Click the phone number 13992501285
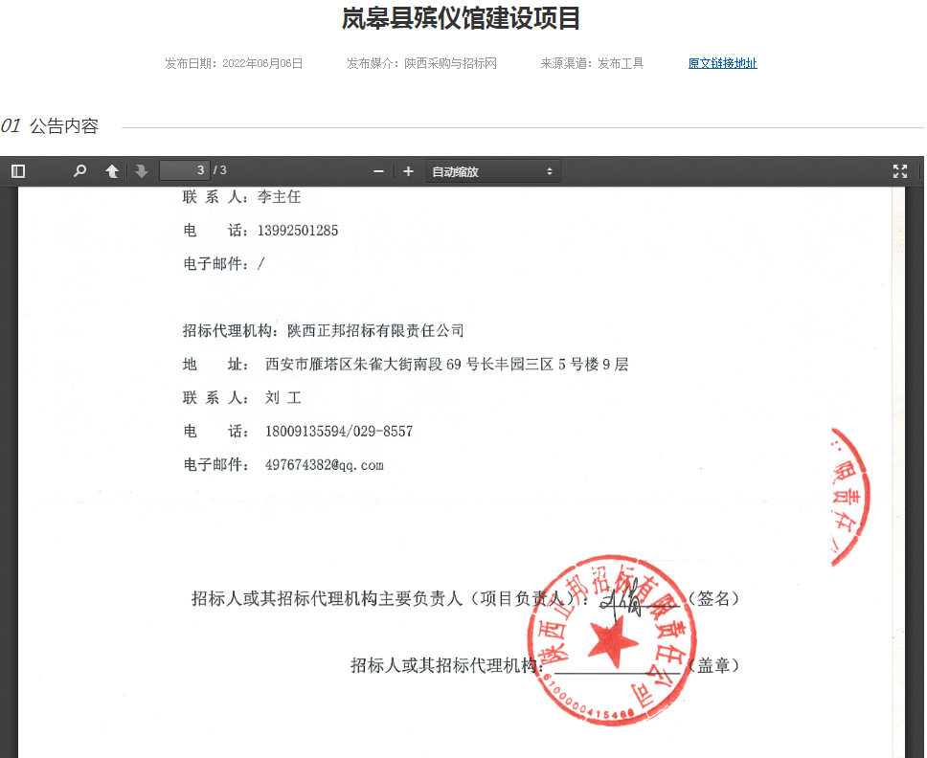Viewport: 927px width, 758px height. (x=298, y=231)
